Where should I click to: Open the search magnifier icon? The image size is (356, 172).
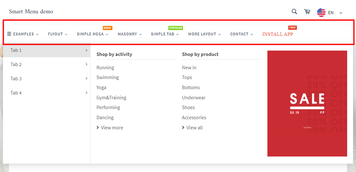coord(294,12)
